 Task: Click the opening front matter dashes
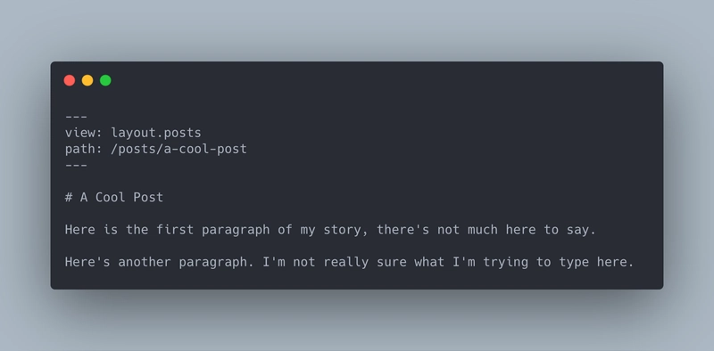point(76,117)
